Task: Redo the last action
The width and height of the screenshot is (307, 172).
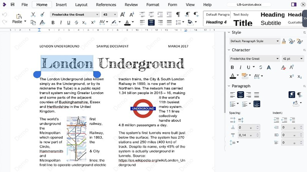Action: (x=4, y=22)
